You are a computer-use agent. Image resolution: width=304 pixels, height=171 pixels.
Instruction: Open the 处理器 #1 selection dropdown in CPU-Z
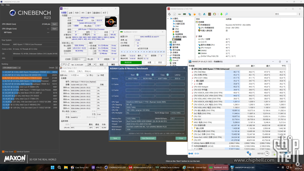[x=79, y=59]
